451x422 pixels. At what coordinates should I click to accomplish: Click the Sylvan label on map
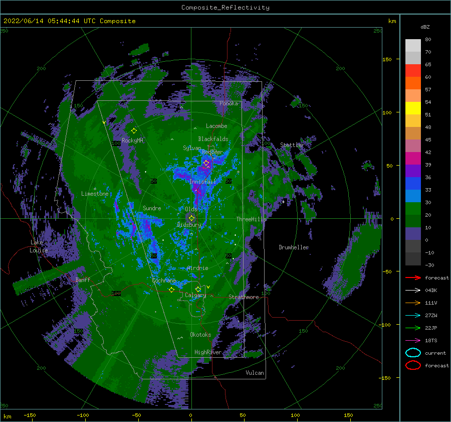[192, 148]
